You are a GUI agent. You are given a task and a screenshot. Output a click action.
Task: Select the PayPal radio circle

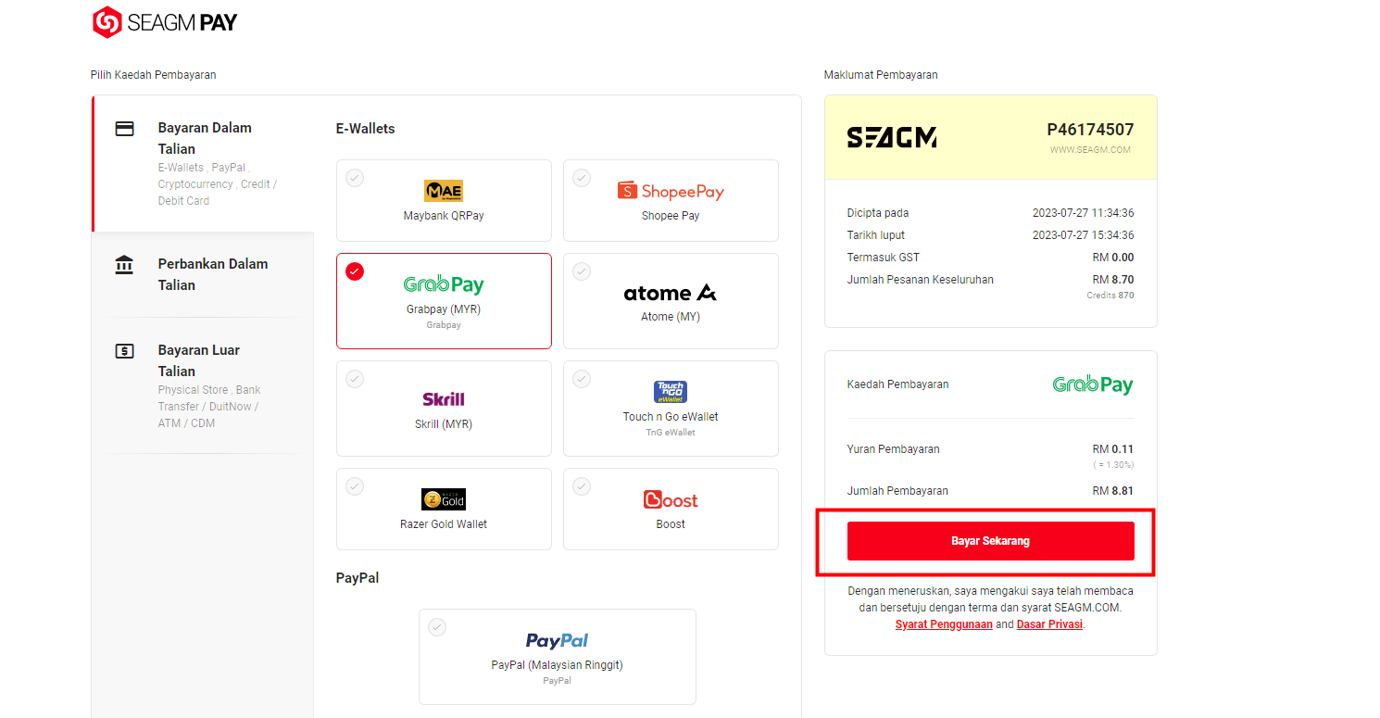[437, 627]
